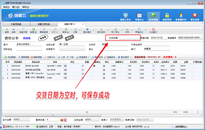Expand the 打印 print dropdown arrow
The image size is (205, 130).
[132, 30]
